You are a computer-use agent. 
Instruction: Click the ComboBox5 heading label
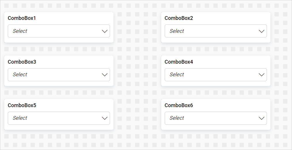tap(22, 105)
